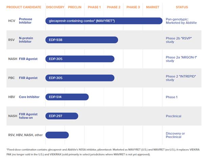Image resolution: width=211 pixels, height=163 pixels.
Task: Click the MARKET column header
Action: click(x=153, y=7)
